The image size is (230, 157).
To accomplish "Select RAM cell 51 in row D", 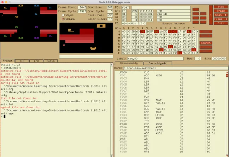I will (170, 47).
